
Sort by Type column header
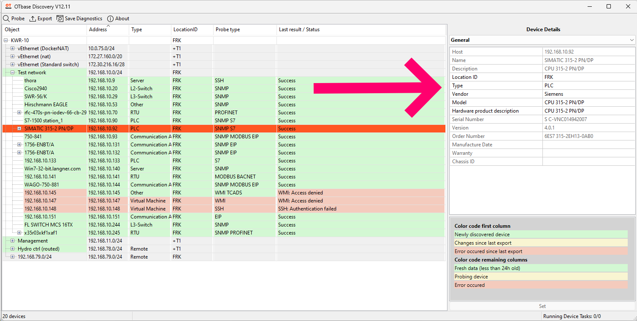[150, 30]
